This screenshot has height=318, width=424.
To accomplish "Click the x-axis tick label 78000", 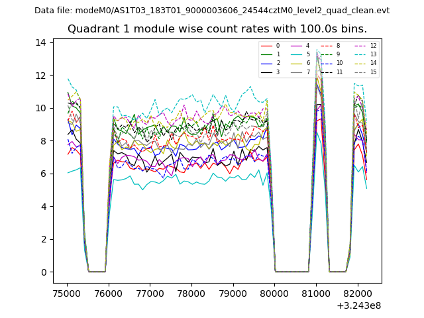I will point(192,293).
